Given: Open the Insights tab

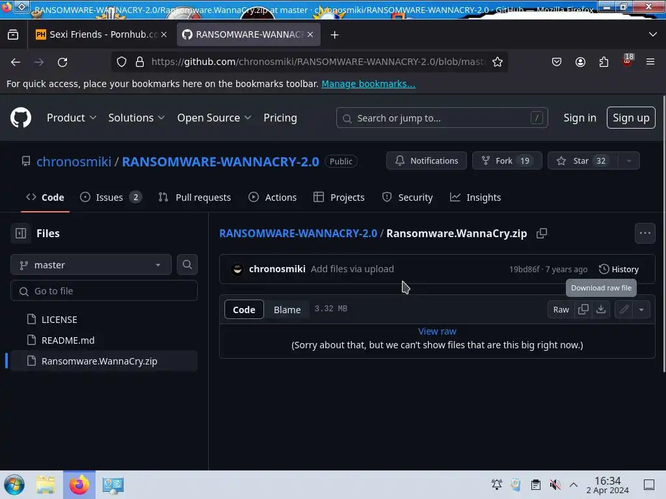Looking at the screenshot, I should 475,198.
